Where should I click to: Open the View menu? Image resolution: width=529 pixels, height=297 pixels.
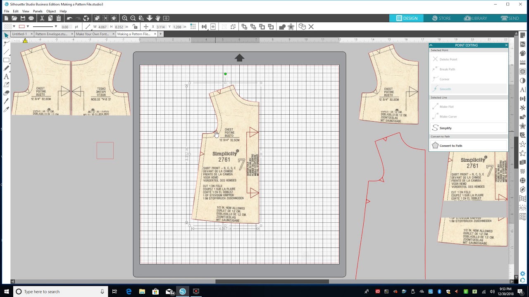(26, 11)
